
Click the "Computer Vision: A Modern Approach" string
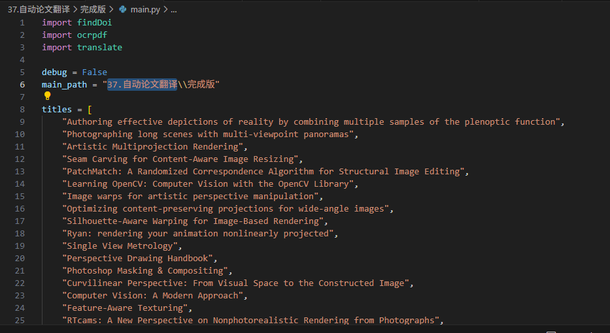pos(153,296)
